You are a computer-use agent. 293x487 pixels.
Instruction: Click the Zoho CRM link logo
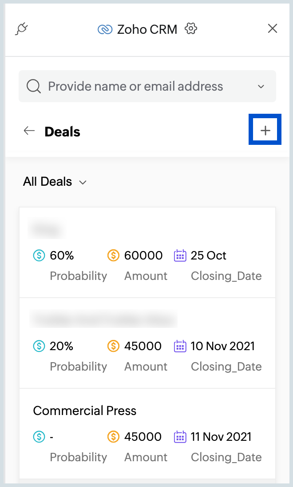point(105,29)
